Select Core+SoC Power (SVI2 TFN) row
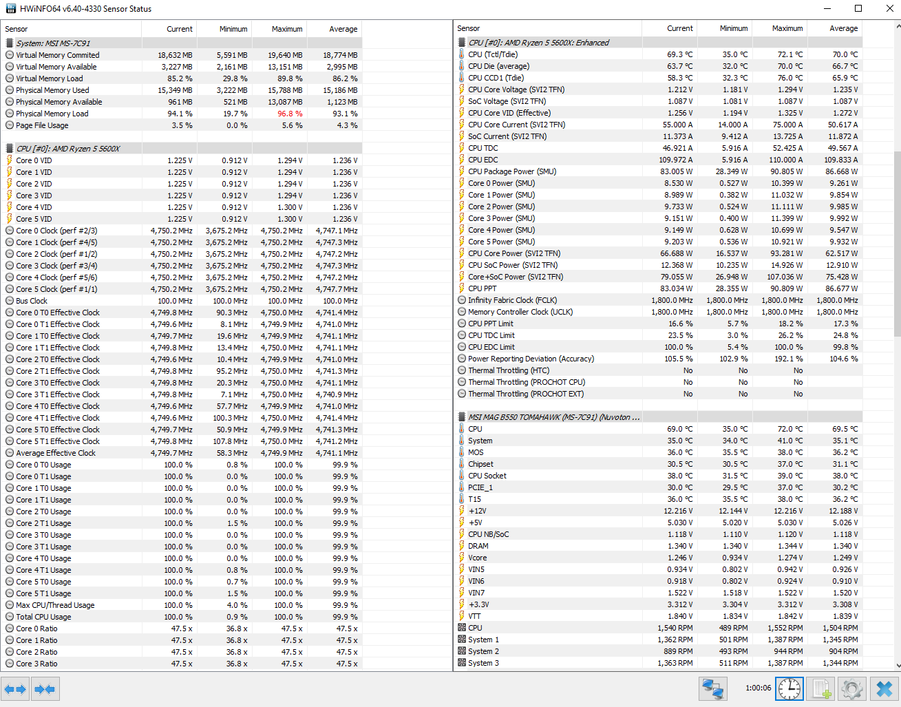The width and height of the screenshot is (901, 707). (x=658, y=277)
